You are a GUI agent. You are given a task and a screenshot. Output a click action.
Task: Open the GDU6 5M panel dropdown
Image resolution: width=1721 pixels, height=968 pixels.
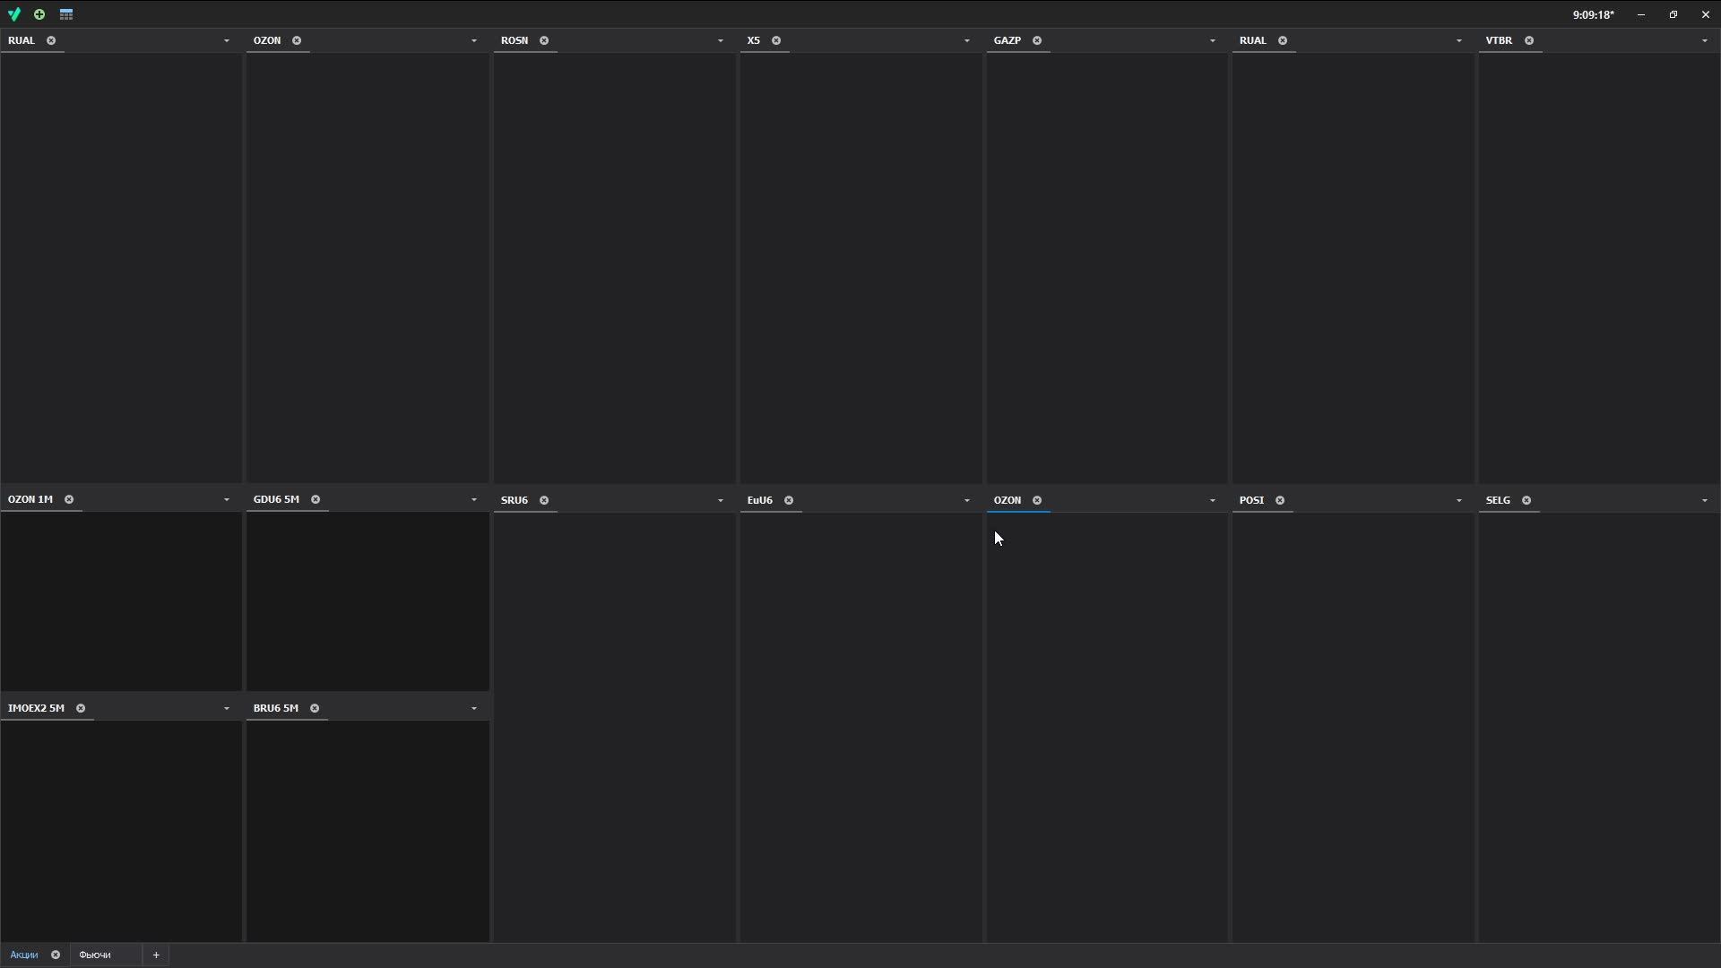[x=473, y=499]
